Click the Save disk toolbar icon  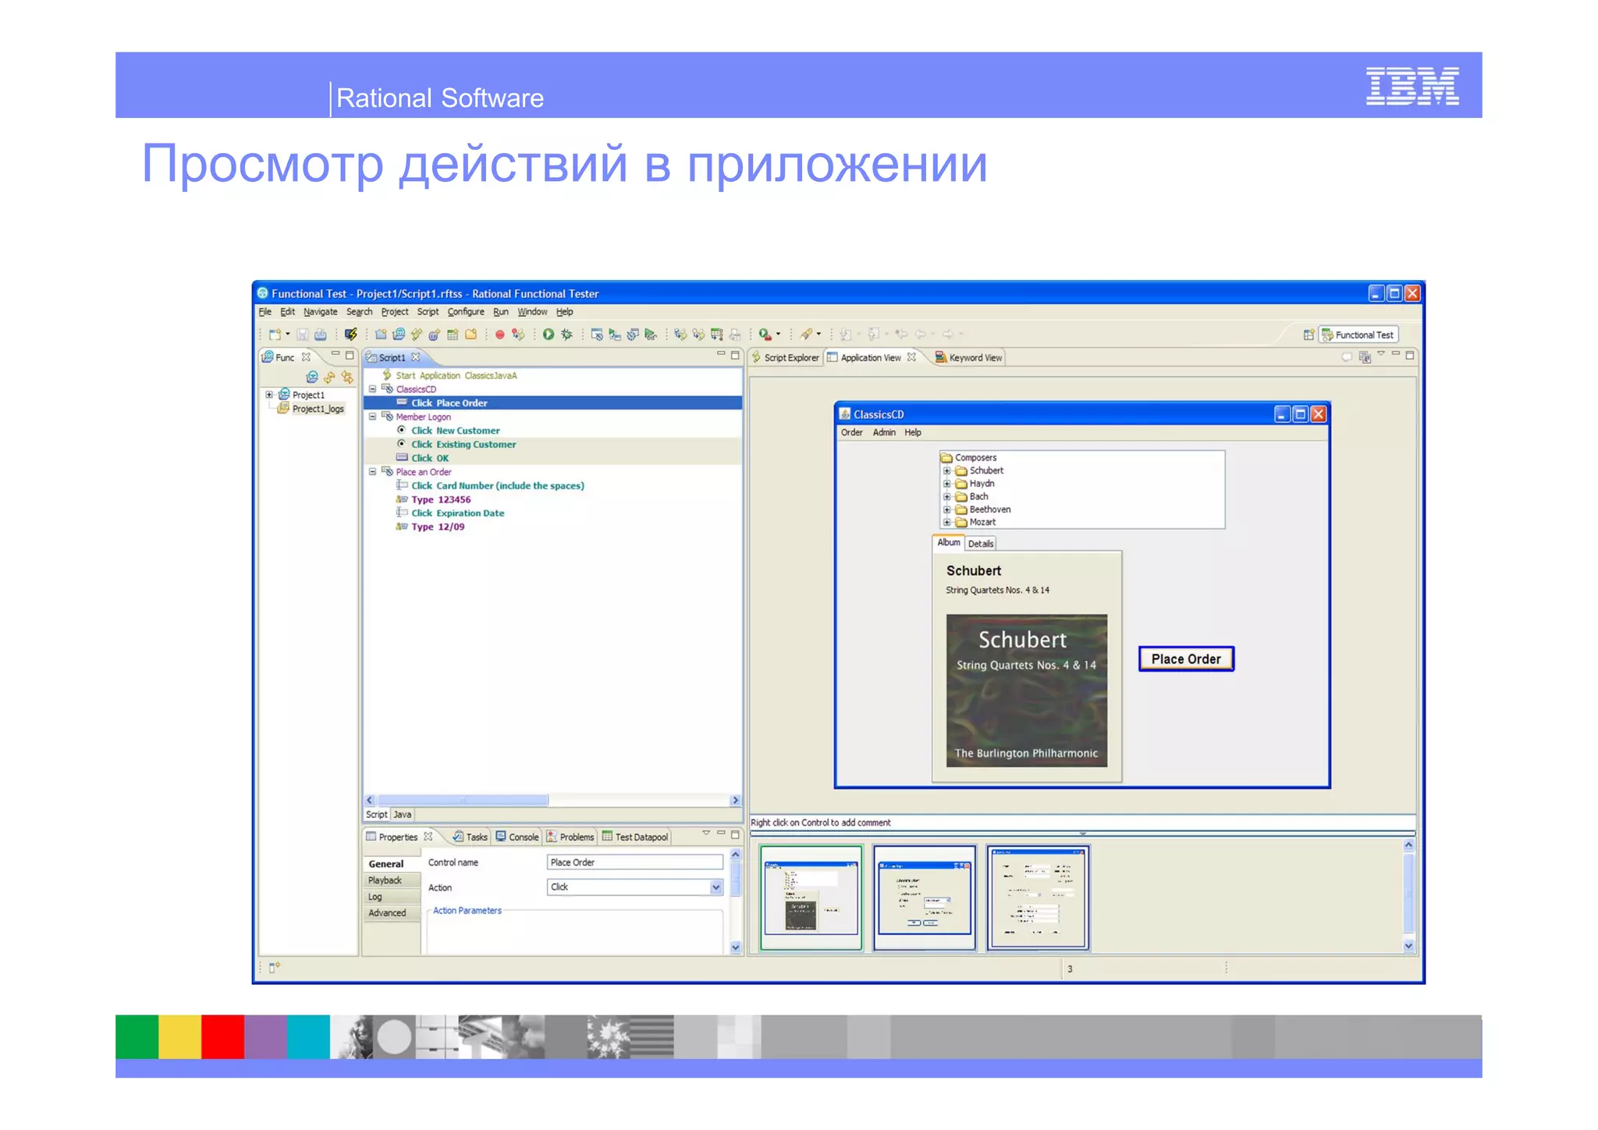[302, 335]
